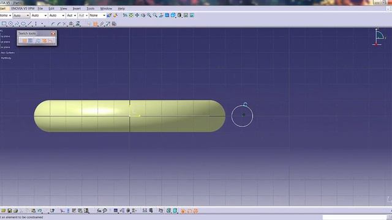This screenshot has height=220, width=392.
Task: Select the Rotate view tool
Action: (x=143, y=15)
